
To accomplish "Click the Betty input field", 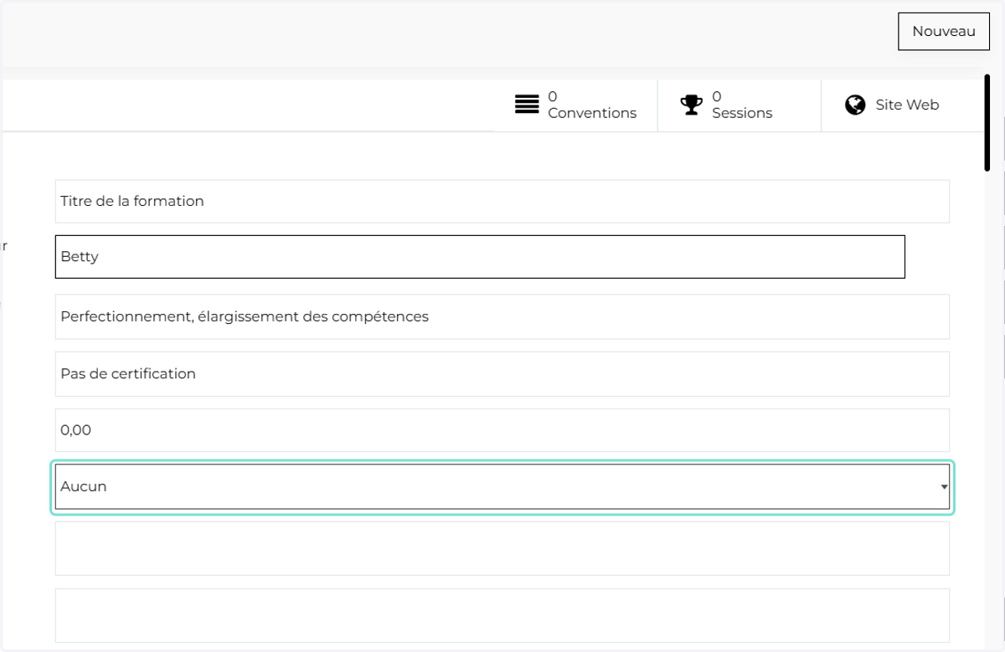I will tap(480, 257).
